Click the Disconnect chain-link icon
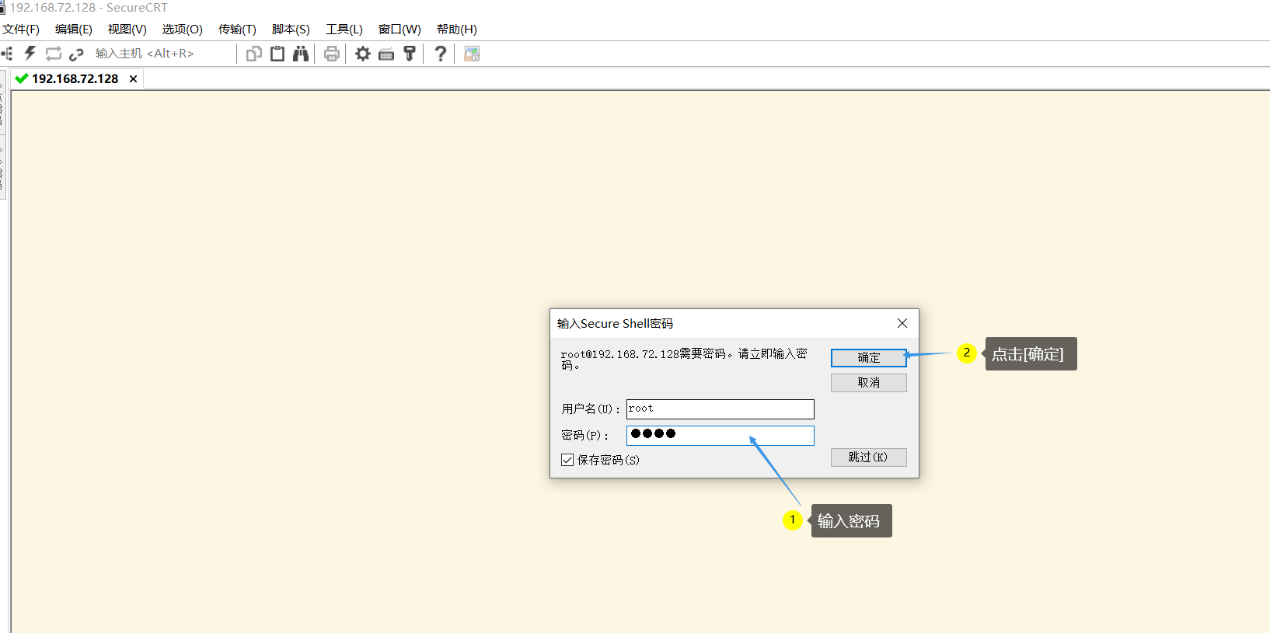Image resolution: width=1270 pixels, height=633 pixels. tap(76, 54)
